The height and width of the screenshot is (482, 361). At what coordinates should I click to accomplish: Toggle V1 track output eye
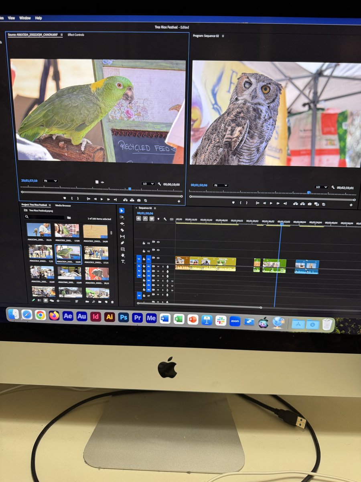pos(158,258)
